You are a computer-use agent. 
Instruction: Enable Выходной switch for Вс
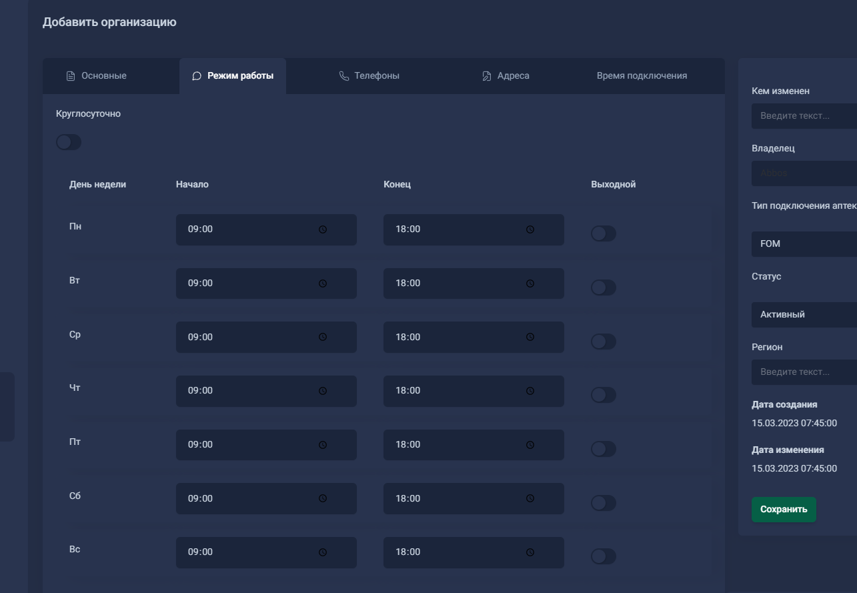pyautogui.click(x=604, y=556)
